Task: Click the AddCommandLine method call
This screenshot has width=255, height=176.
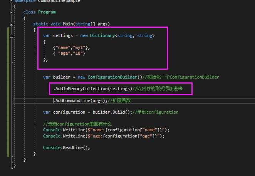Action: coord(73,101)
